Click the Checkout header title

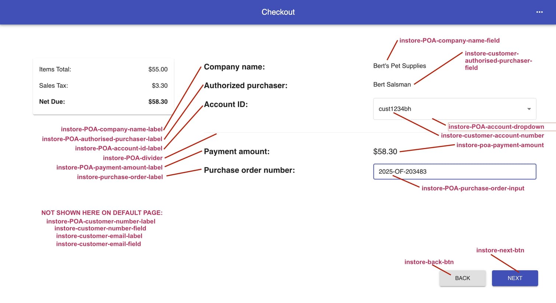(x=278, y=12)
